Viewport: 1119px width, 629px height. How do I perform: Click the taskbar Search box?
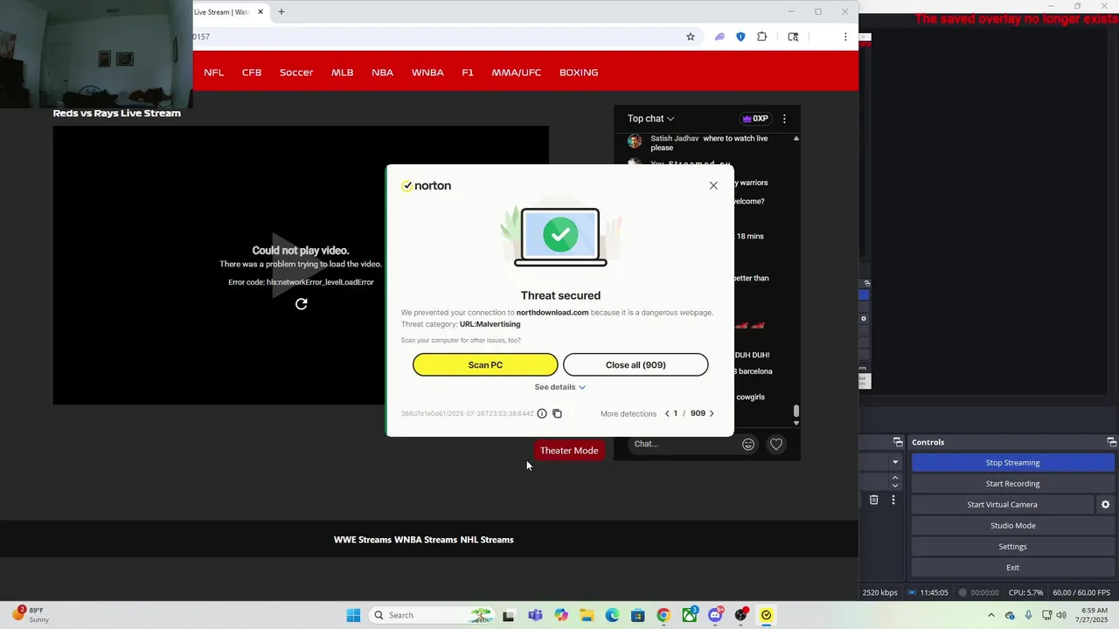pyautogui.click(x=431, y=615)
